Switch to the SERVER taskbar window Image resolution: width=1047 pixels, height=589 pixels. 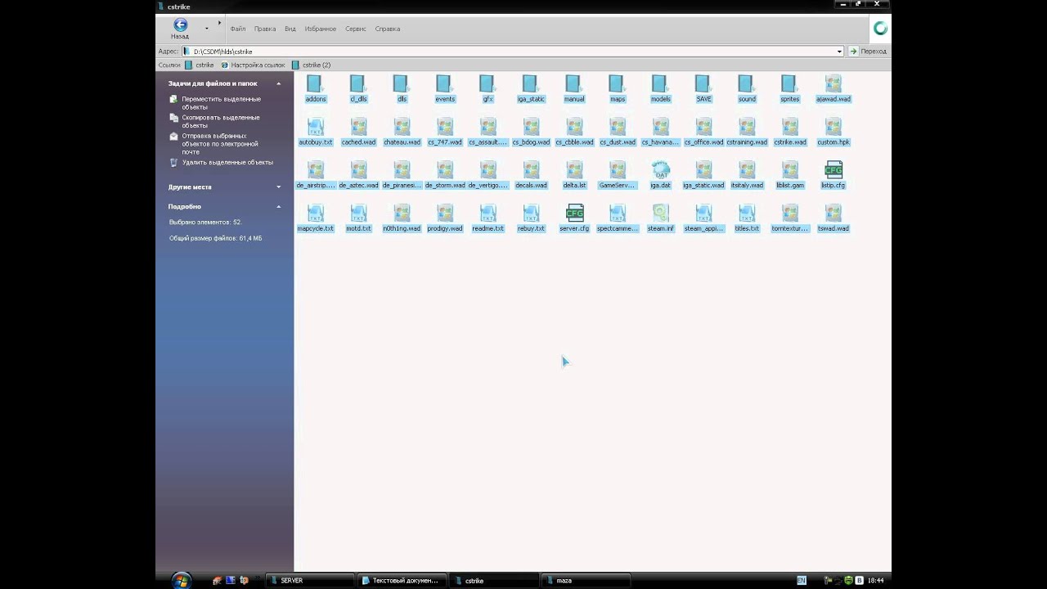(311, 580)
